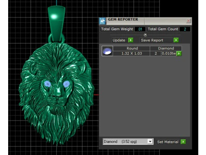206x155 pixels.
Task: Click the Set Material button label
Action: (x=168, y=142)
